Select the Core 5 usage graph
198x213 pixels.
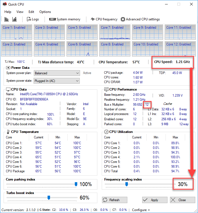click(x=82, y=32)
